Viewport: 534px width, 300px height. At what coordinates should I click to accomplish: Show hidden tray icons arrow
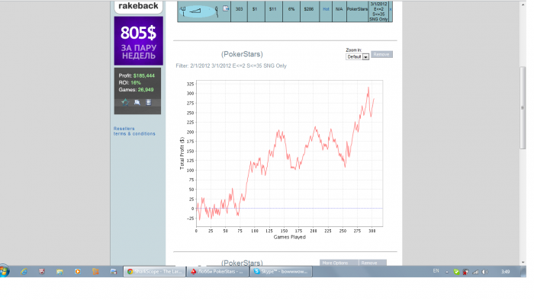447,272
